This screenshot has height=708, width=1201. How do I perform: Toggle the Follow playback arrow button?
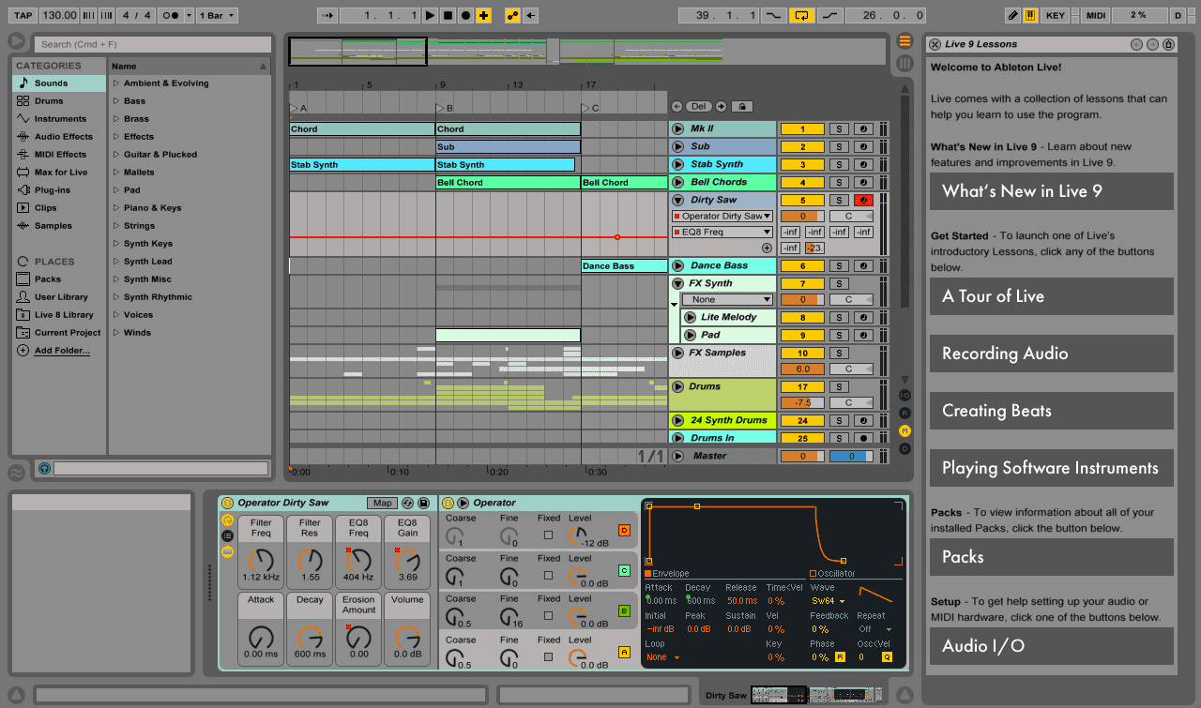pos(327,15)
